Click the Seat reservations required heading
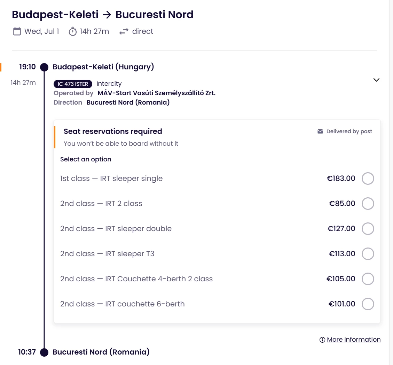393x365 pixels. click(x=113, y=131)
